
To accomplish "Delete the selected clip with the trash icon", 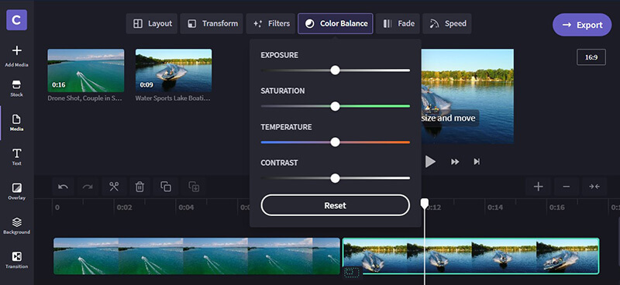I will click(x=139, y=187).
